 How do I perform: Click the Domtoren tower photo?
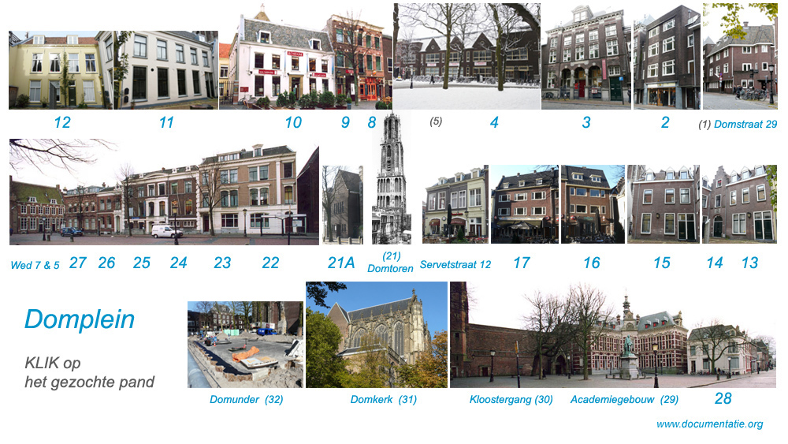pyautogui.click(x=391, y=177)
